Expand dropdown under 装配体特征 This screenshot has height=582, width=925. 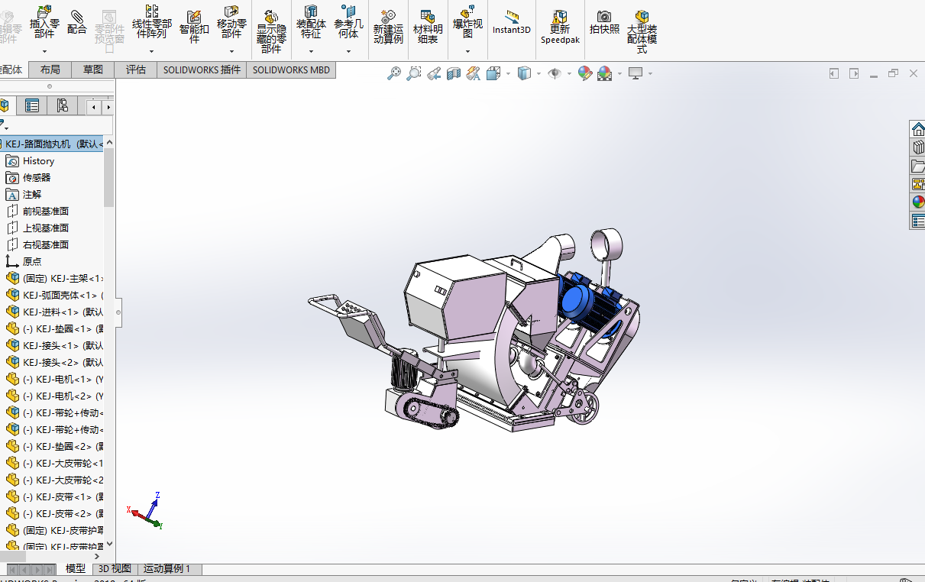click(x=311, y=52)
